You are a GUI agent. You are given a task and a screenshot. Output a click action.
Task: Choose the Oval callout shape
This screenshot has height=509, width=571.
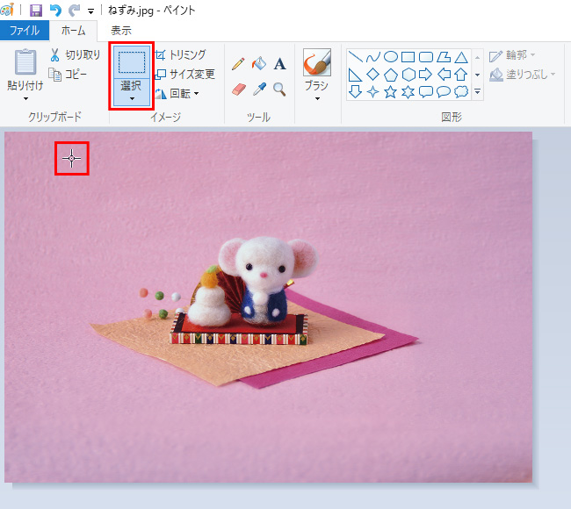(x=444, y=91)
